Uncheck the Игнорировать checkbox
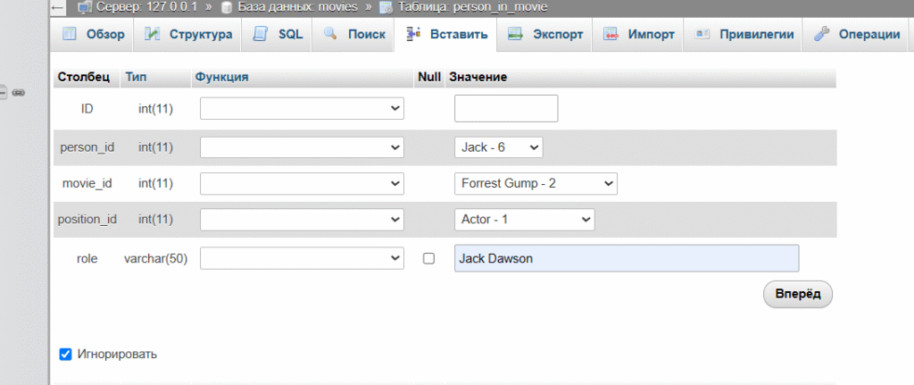 (x=66, y=354)
